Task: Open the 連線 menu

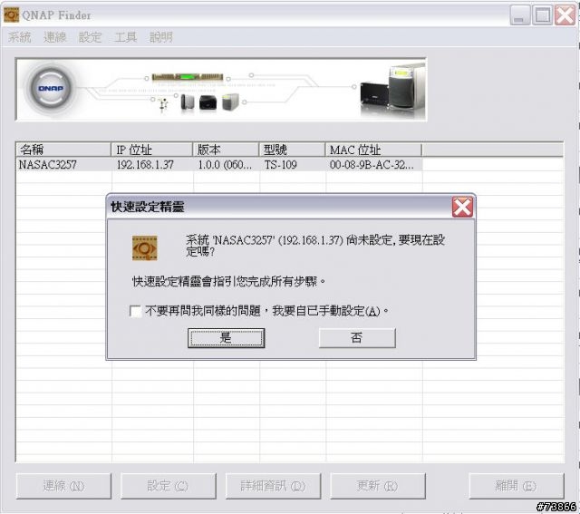Action: 54,37
